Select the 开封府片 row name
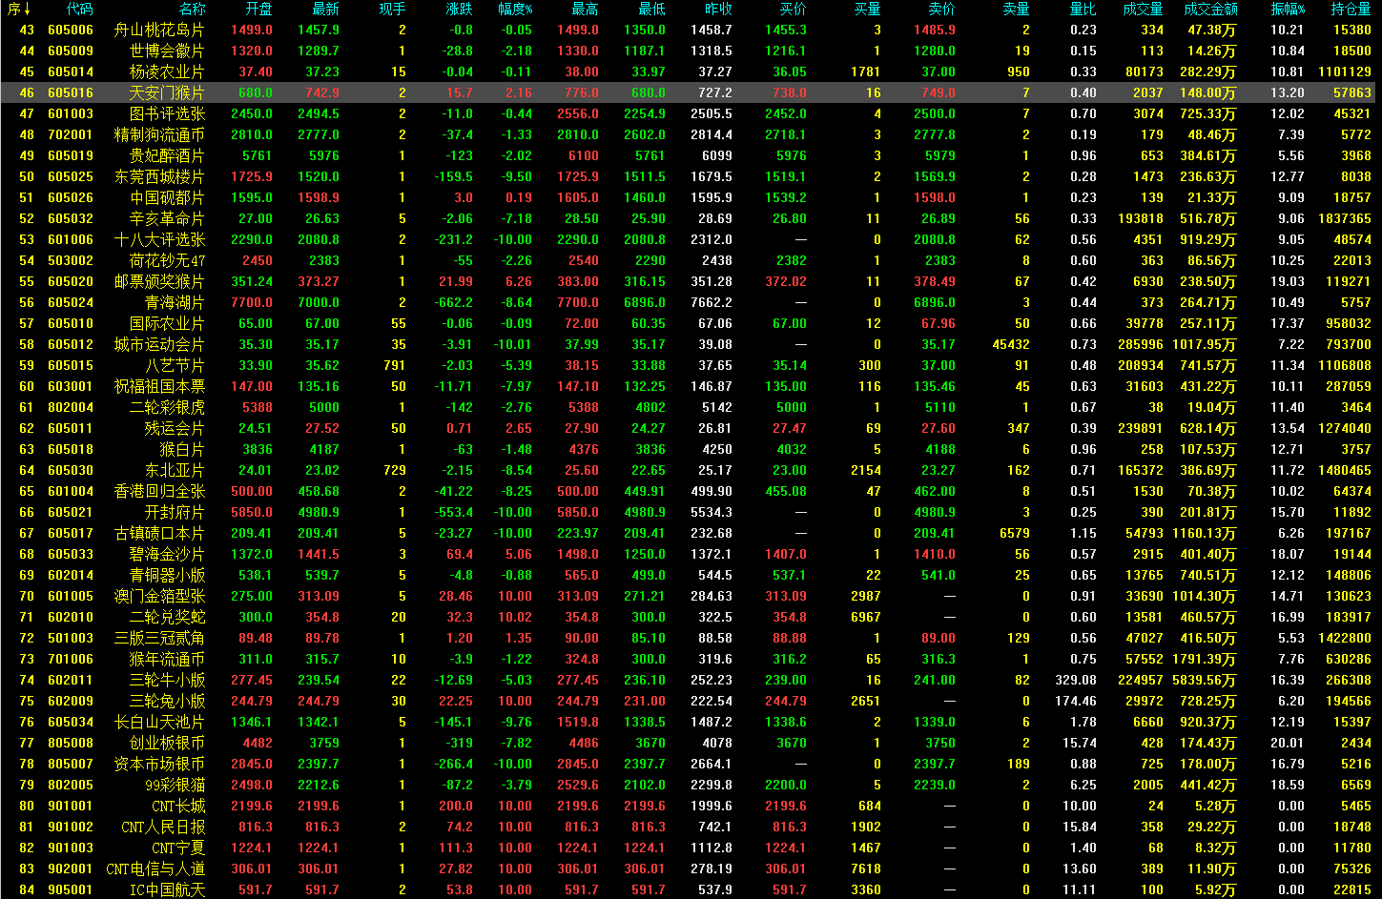Image resolution: width=1382 pixels, height=899 pixels. click(175, 512)
